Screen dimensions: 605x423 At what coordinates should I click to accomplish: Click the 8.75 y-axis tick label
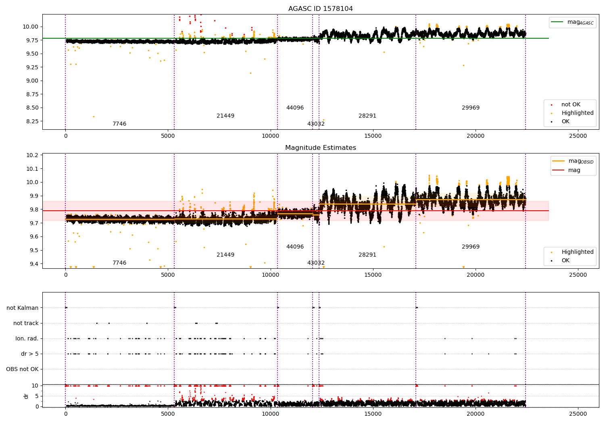[x=32, y=94]
